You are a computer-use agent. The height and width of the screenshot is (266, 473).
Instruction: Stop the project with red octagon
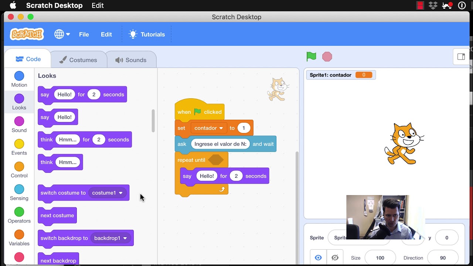point(327,57)
